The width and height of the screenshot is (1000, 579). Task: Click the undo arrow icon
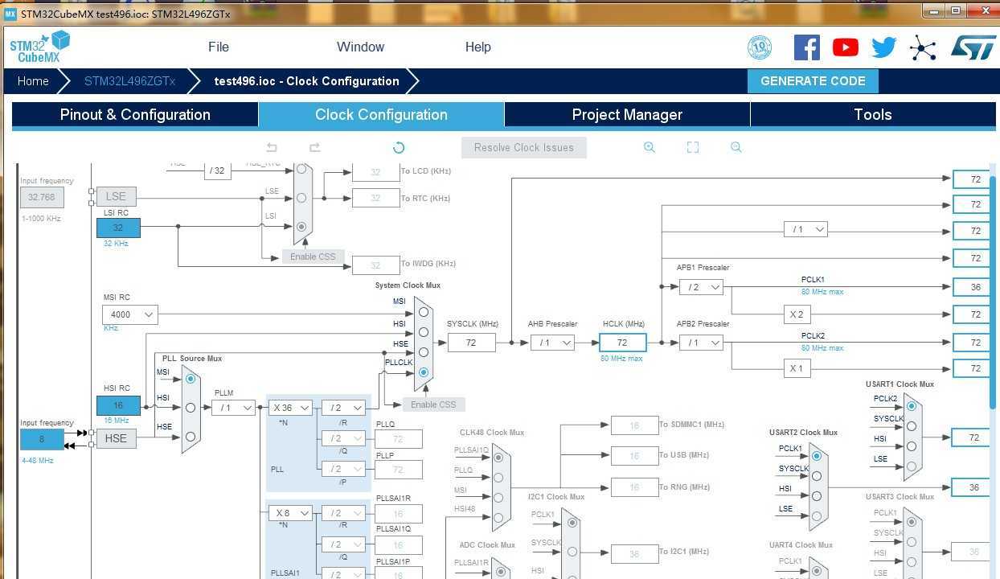[272, 147]
